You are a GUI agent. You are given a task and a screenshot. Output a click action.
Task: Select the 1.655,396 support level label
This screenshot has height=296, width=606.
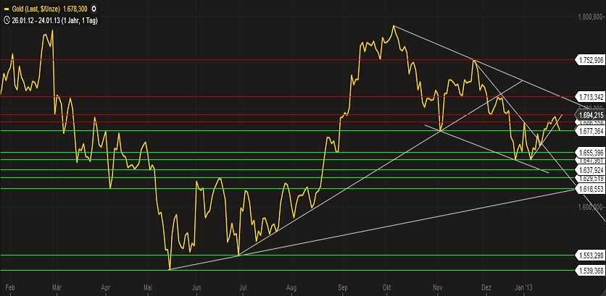tap(590, 153)
